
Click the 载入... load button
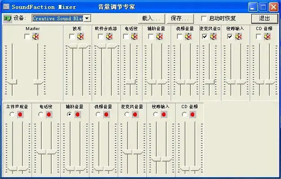(x=152, y=18)
